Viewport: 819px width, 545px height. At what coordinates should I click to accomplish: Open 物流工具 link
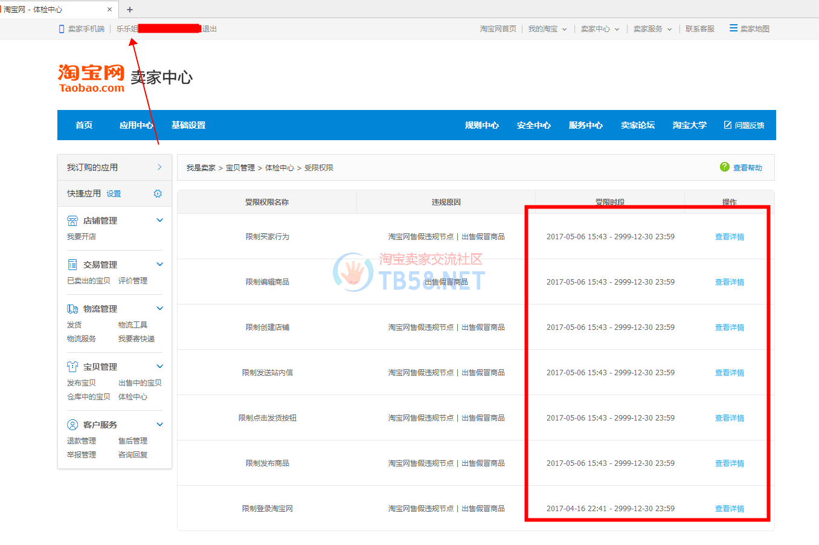[133, 325]
